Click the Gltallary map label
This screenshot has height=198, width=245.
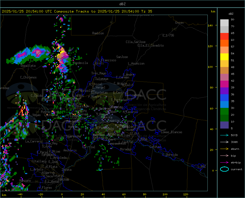39,161
